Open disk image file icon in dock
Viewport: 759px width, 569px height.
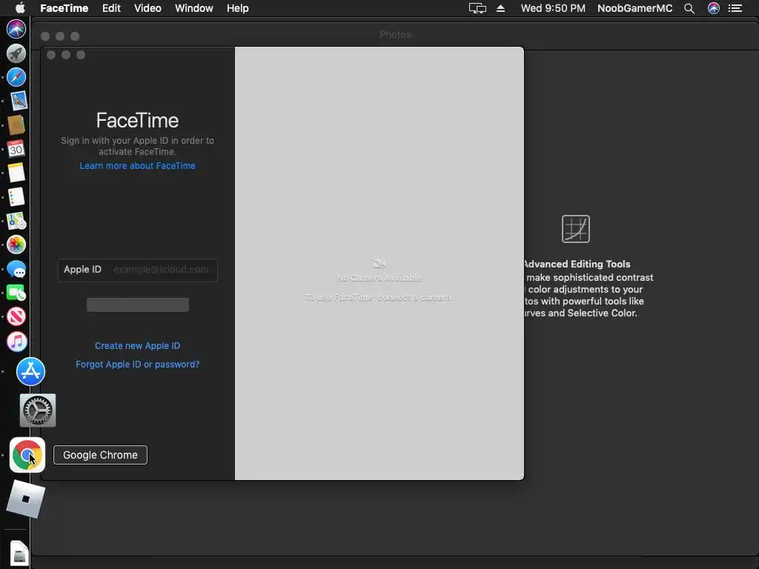tap(19, 553)
